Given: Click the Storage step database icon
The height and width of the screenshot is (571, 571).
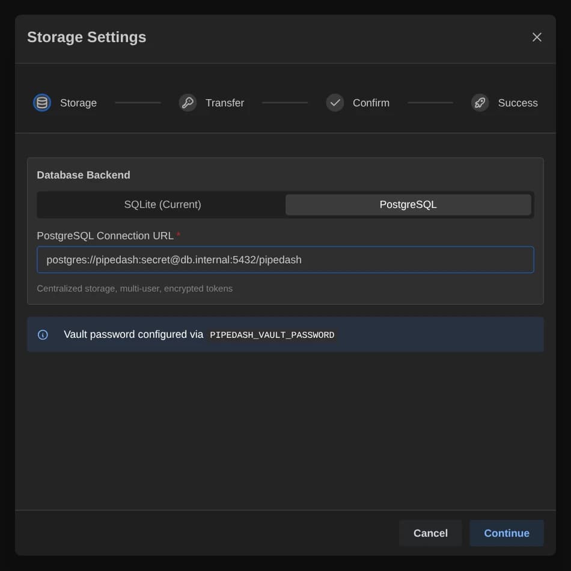Looking at the screenshot, I should [42, 103].
